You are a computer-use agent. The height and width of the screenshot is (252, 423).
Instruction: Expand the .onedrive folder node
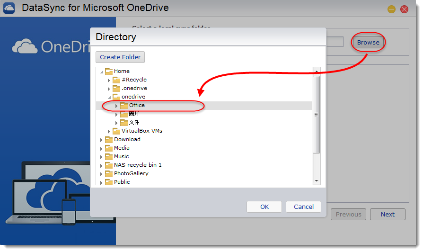pos(109,89)
